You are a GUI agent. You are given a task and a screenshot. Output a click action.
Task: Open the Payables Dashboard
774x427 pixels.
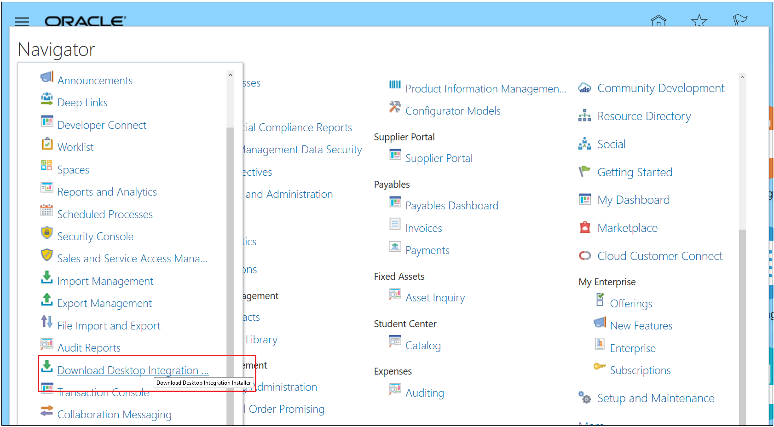pos(451,205)
